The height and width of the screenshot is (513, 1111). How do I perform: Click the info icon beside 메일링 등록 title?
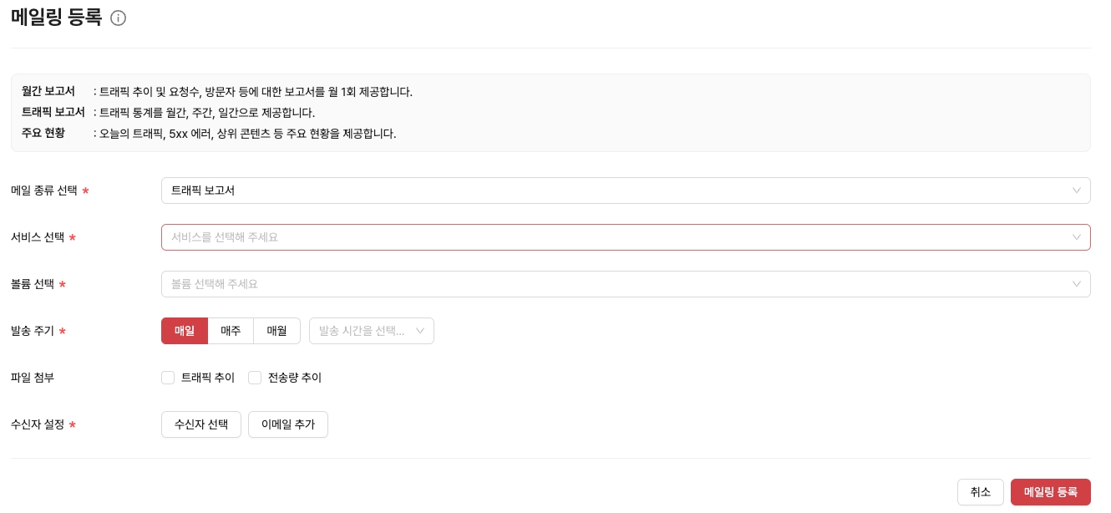click(x=119, y=18)
